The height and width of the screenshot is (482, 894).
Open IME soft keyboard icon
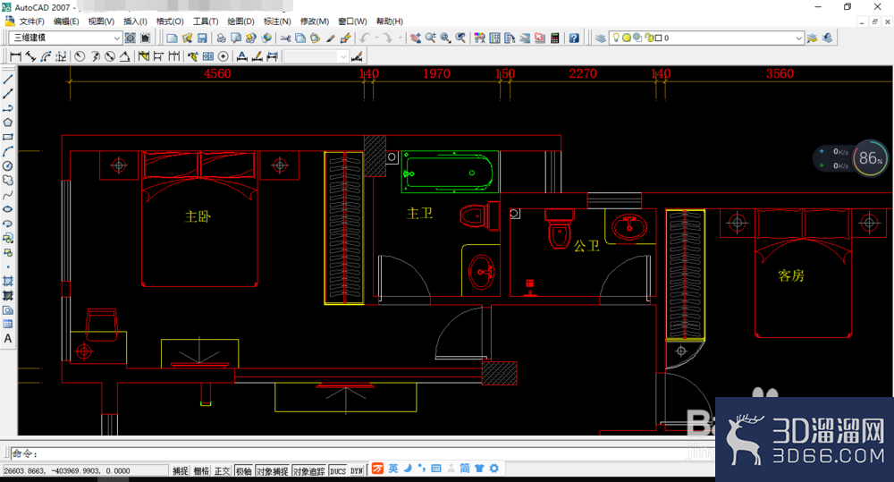point(436,469)
